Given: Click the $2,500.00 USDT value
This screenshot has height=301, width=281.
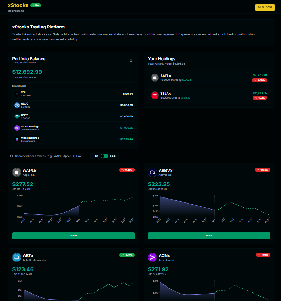Looking at the screenshot, I should pyautogui.click(x=126, y=117).
